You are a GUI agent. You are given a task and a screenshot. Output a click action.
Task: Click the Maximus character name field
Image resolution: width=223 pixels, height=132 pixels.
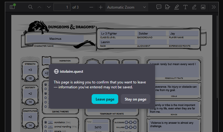click(55, 39)
